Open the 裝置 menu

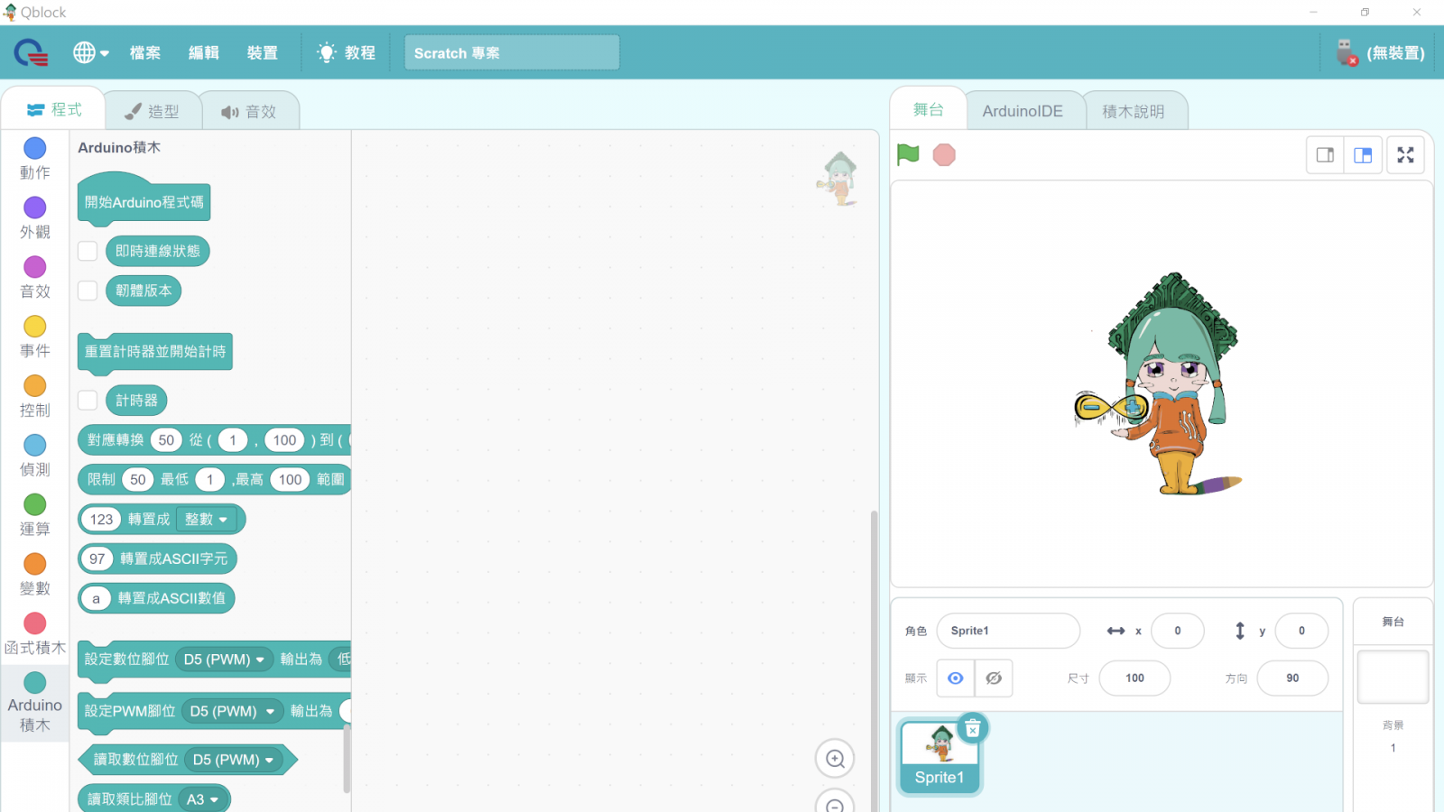click(263, 53)
